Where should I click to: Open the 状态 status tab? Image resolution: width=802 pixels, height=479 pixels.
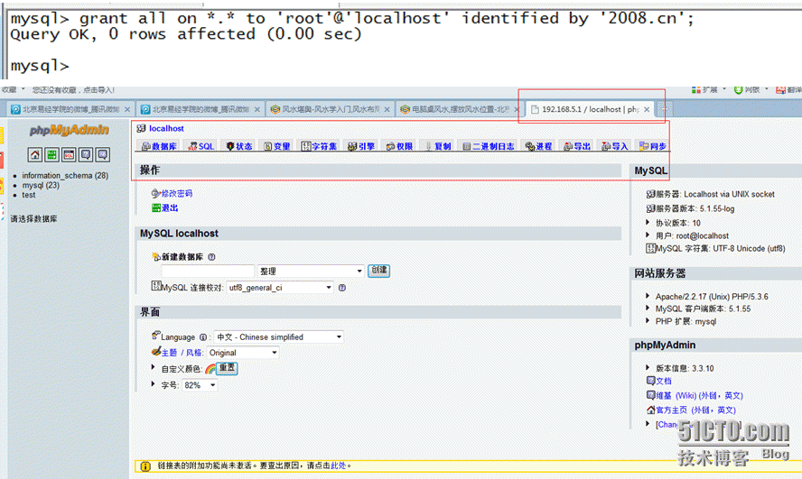(238, 146)
